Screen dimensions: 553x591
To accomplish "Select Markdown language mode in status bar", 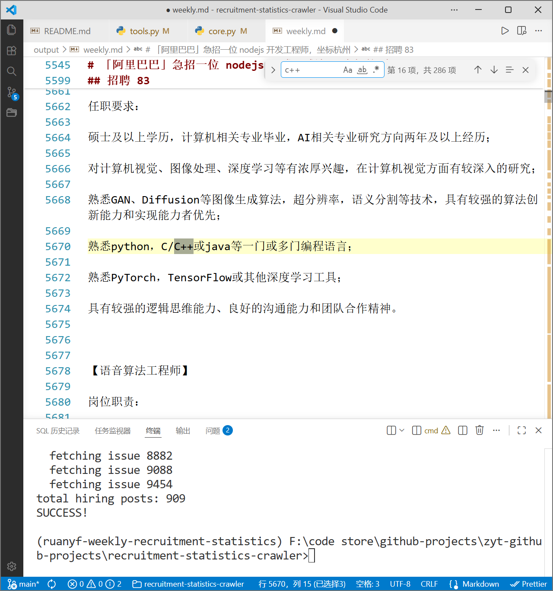I will tap(480, 584).
